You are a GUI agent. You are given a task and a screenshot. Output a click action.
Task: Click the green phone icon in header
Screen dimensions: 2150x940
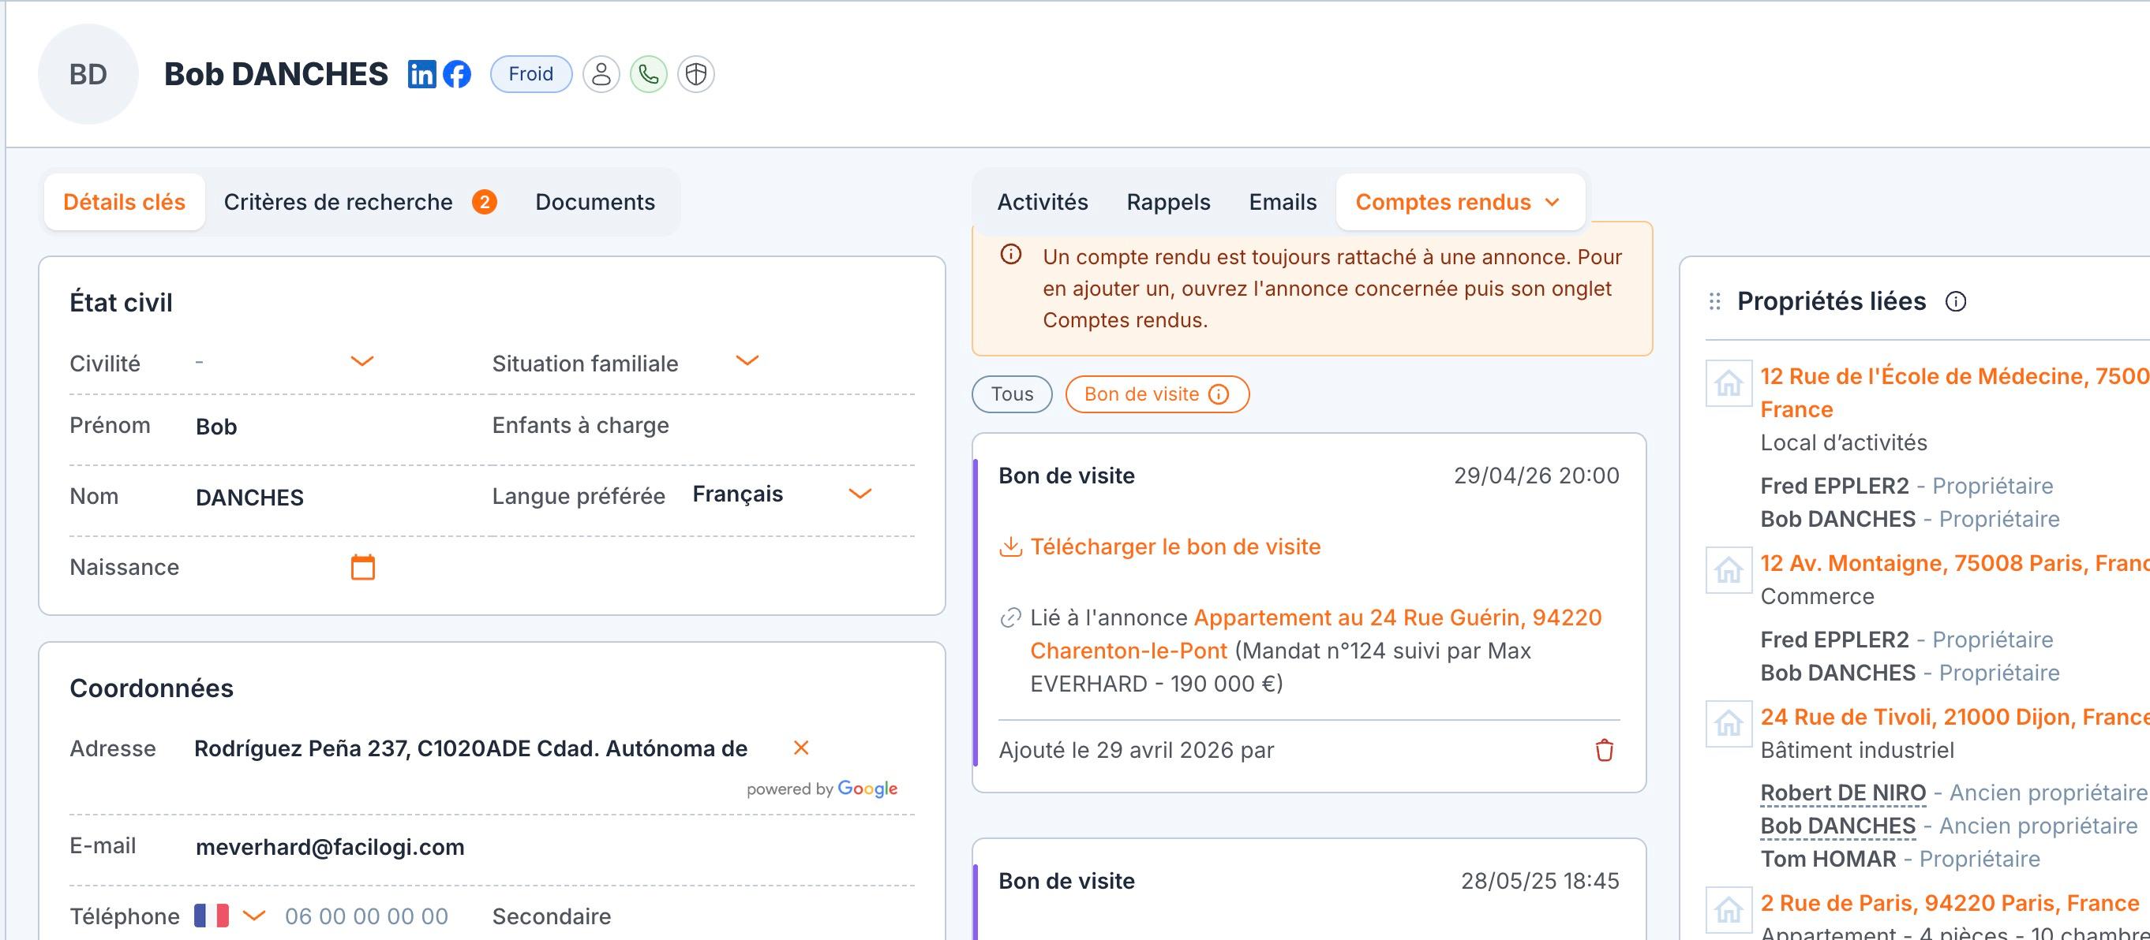pos(649,74)
